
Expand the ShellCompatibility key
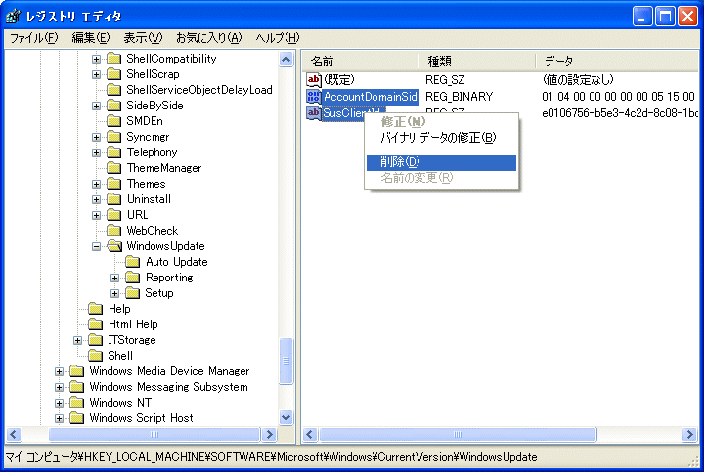pos(96,59)
